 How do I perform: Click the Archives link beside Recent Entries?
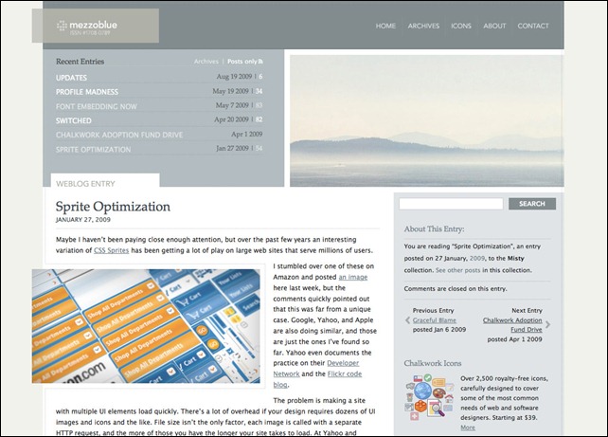pos(206,62)
